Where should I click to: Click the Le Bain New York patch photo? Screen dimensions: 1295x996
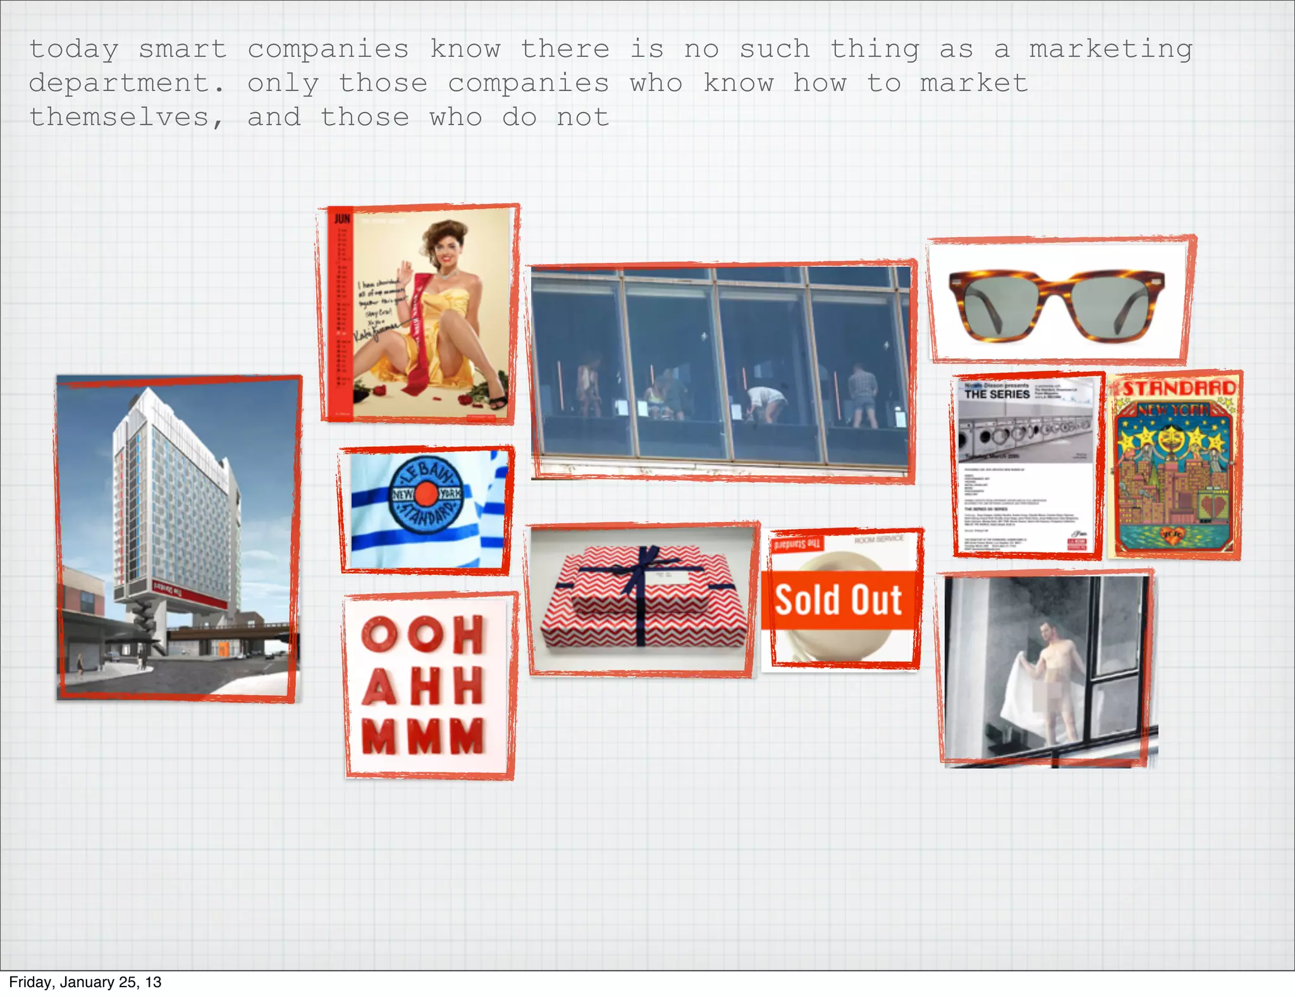coord(427,509)
